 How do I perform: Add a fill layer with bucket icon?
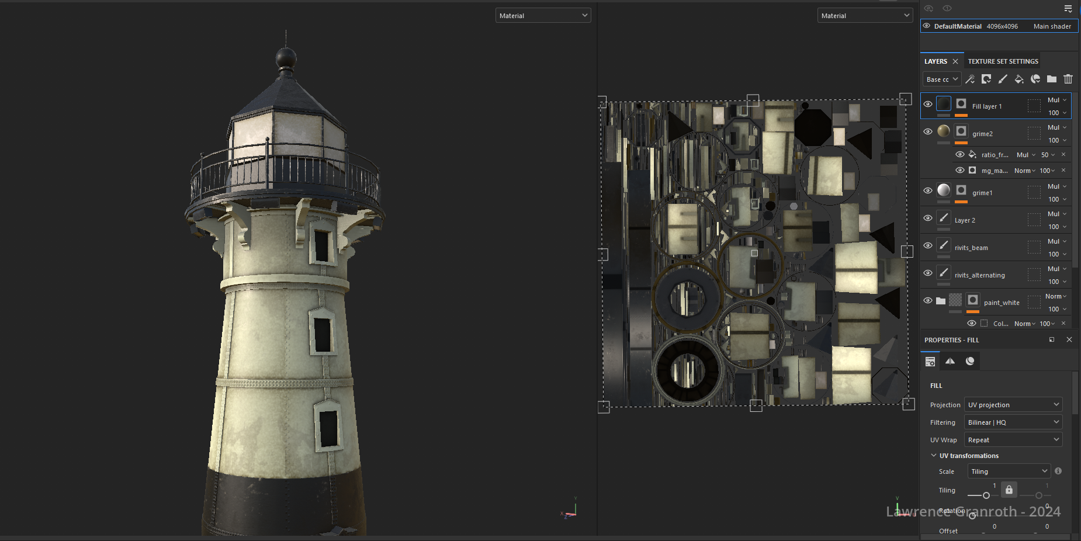point(1019,79)
